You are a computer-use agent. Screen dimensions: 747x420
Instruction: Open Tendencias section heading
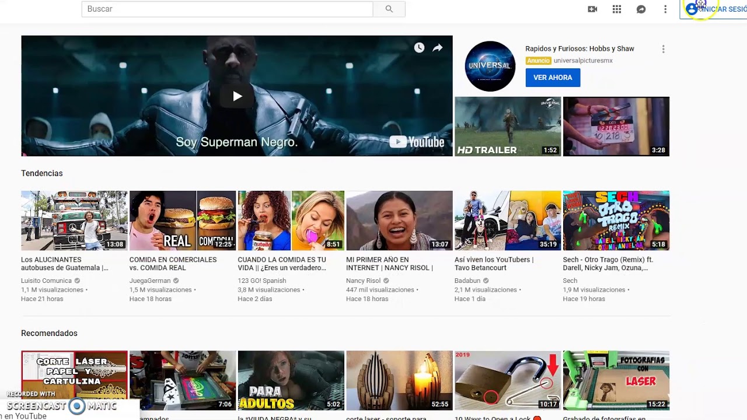41,173
